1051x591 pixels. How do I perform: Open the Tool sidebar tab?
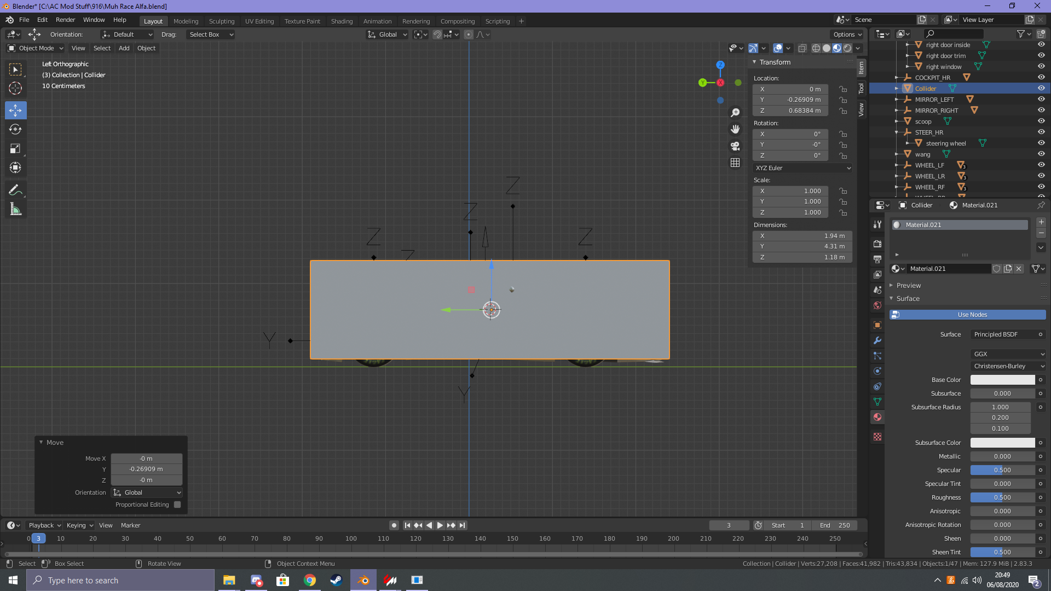[x=861, y=88]
